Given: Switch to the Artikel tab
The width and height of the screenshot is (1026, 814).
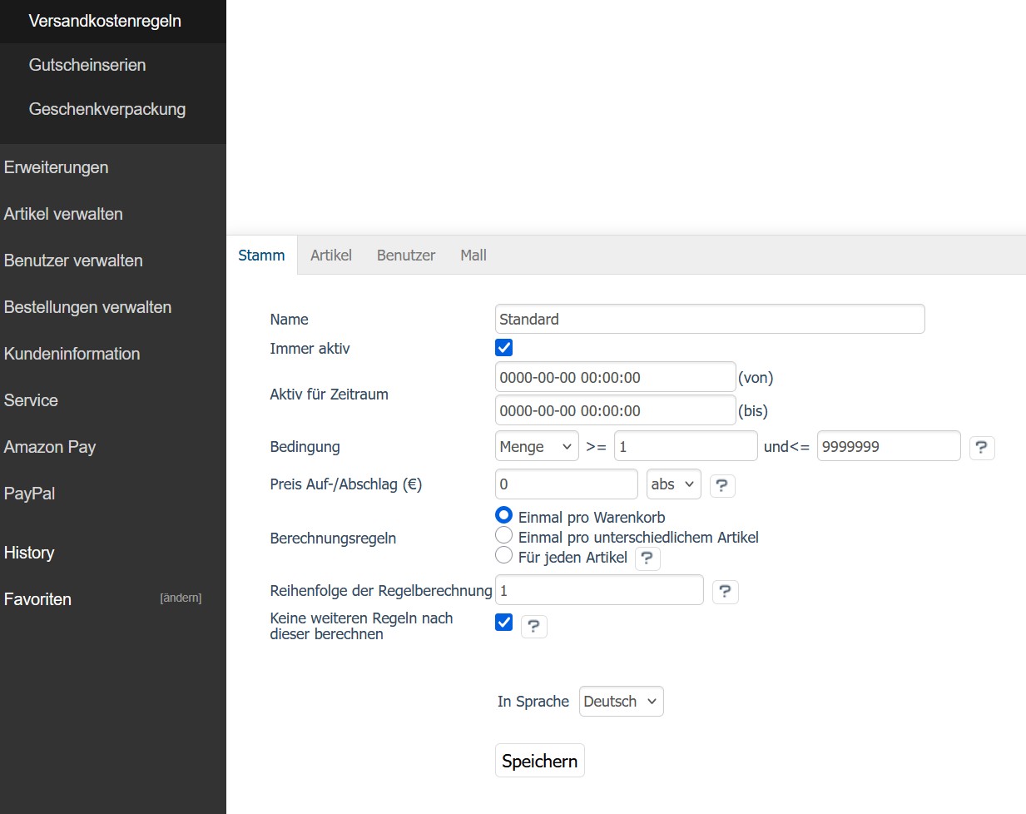Looking at the screenshot, I should (x=330, y=256).
